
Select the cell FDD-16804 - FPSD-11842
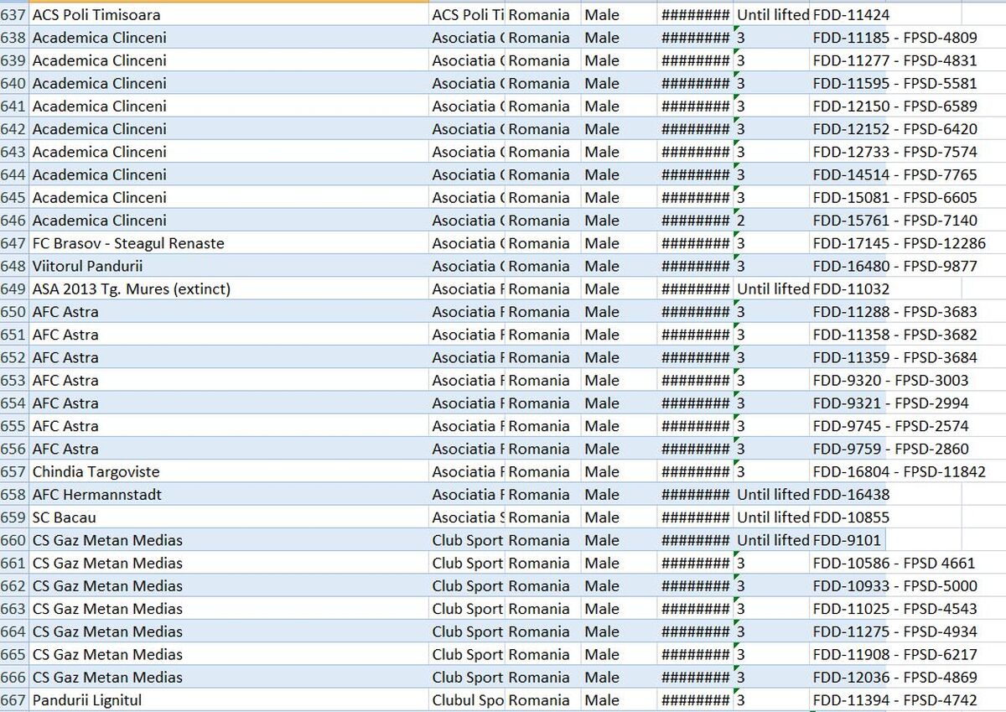(x=900, y=471)
